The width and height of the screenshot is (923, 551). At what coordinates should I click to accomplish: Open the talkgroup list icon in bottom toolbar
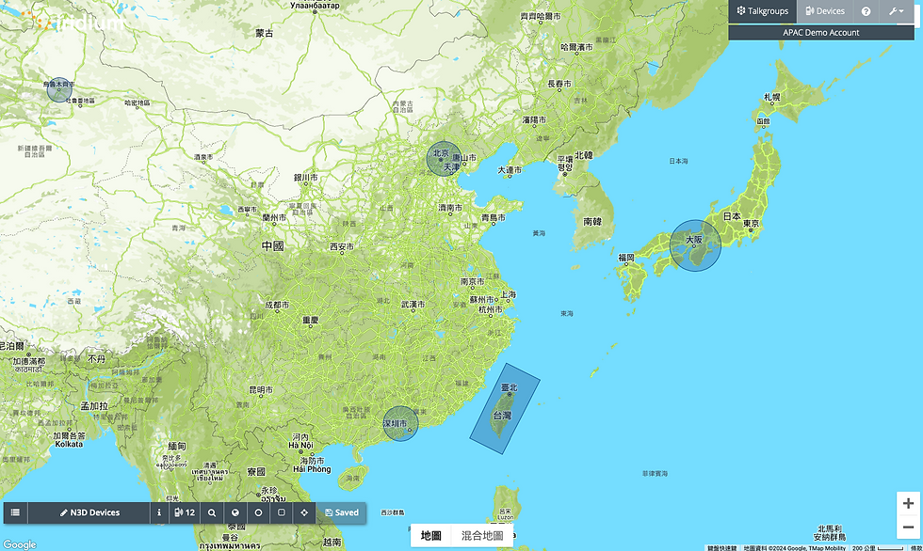(16, 512)
